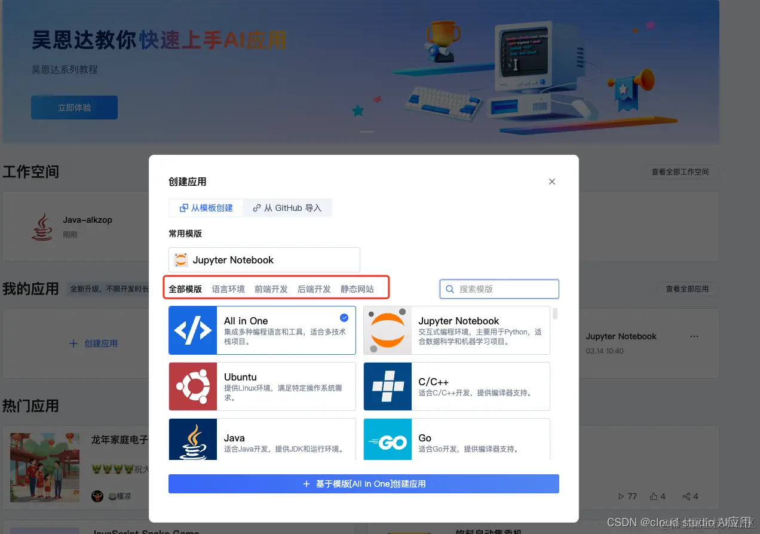
Task: Click the Java-alkzop workspace Java icon
Action: [42, 226]
